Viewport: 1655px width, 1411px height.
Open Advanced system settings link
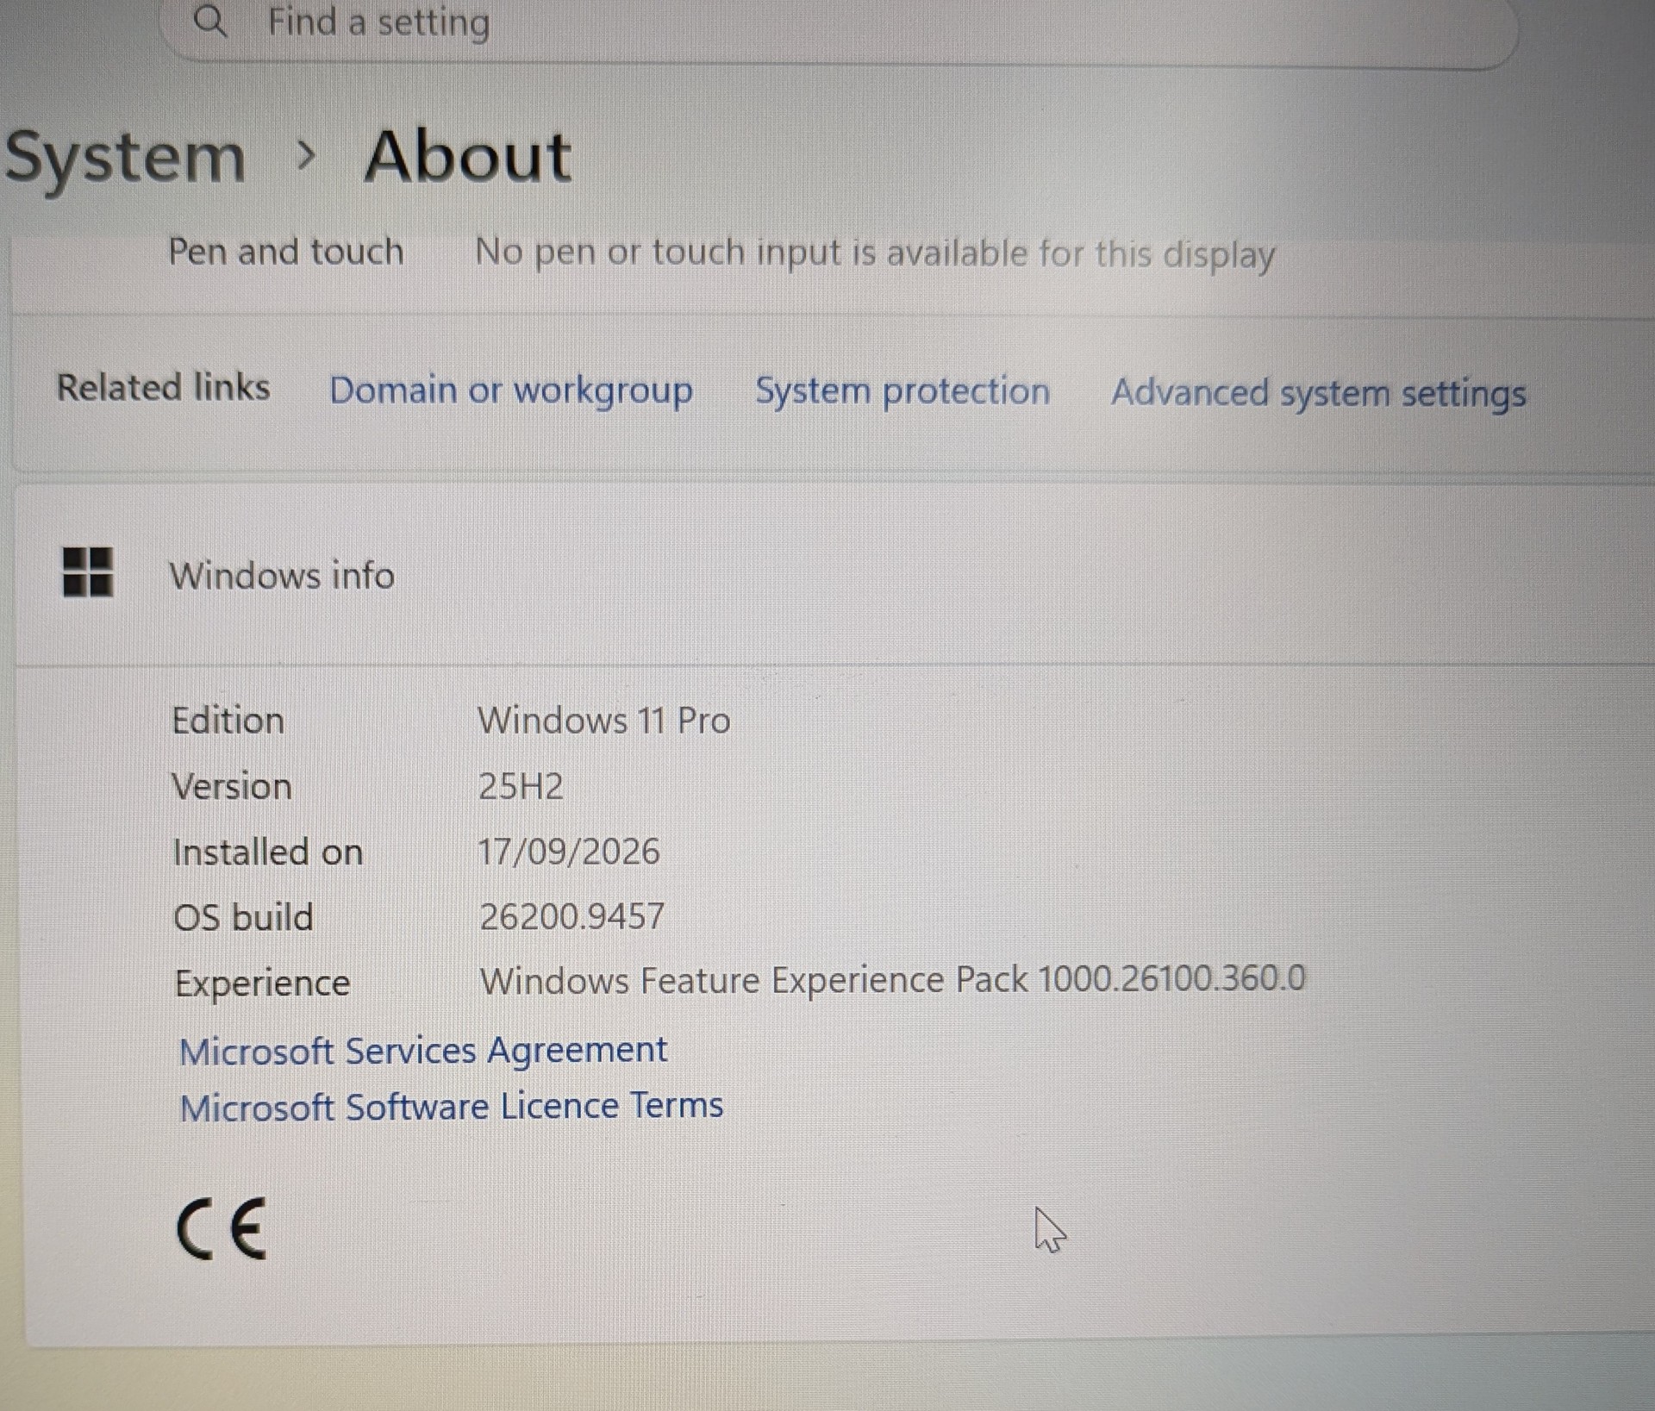point(1319,394)
